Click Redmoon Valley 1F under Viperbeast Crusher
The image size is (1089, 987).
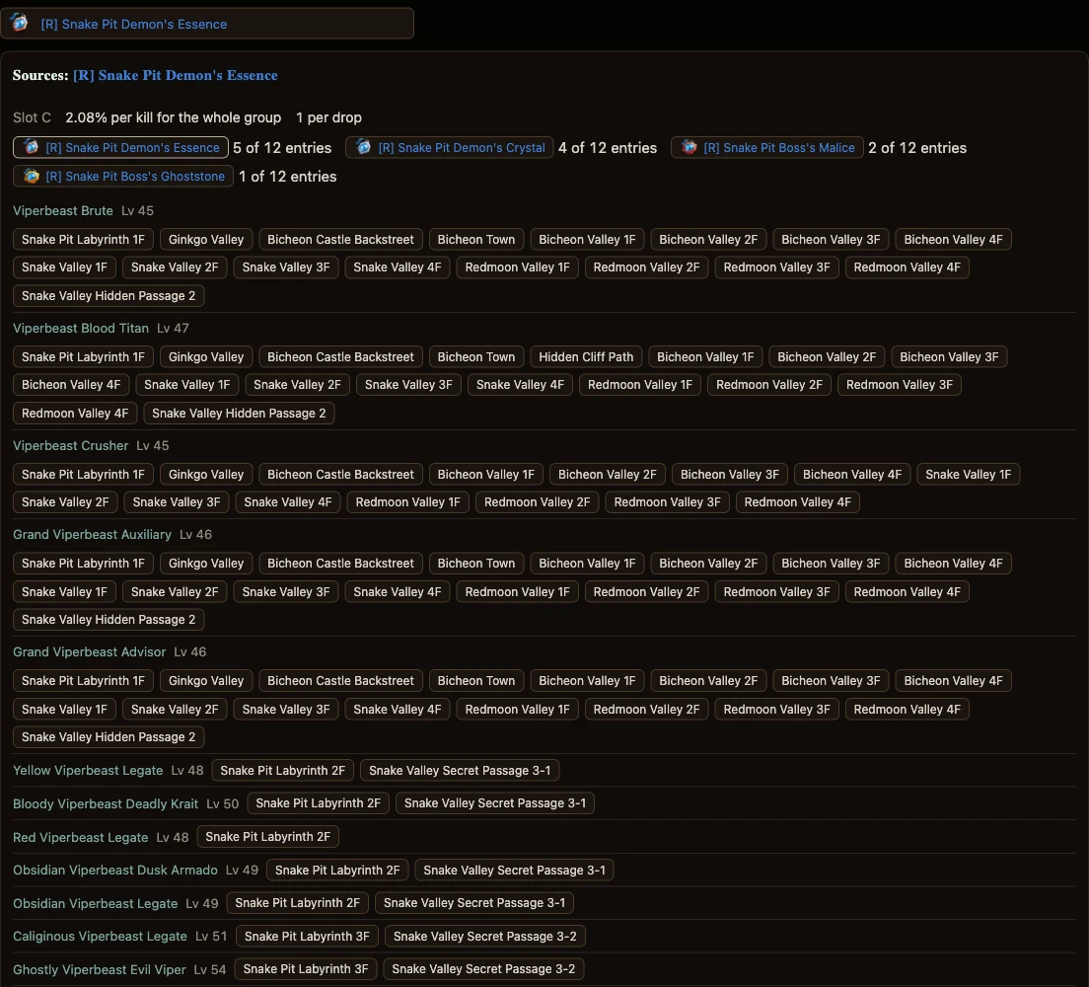(x=407, y=501)
